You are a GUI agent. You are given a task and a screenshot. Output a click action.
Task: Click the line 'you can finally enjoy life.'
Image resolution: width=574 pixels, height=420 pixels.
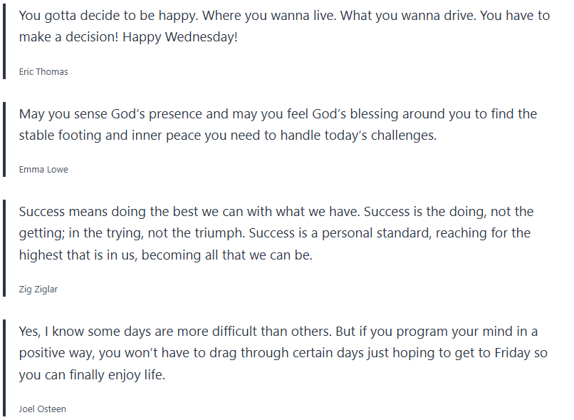(x=92, y=374)
